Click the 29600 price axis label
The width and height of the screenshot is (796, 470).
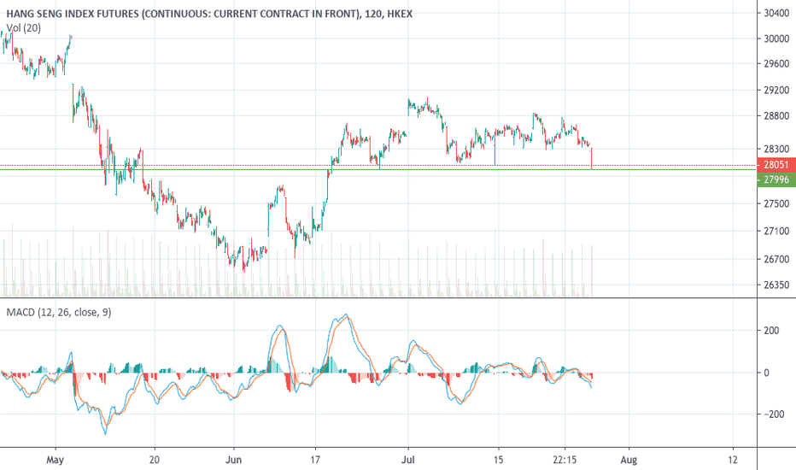click(x=776, y=63)
